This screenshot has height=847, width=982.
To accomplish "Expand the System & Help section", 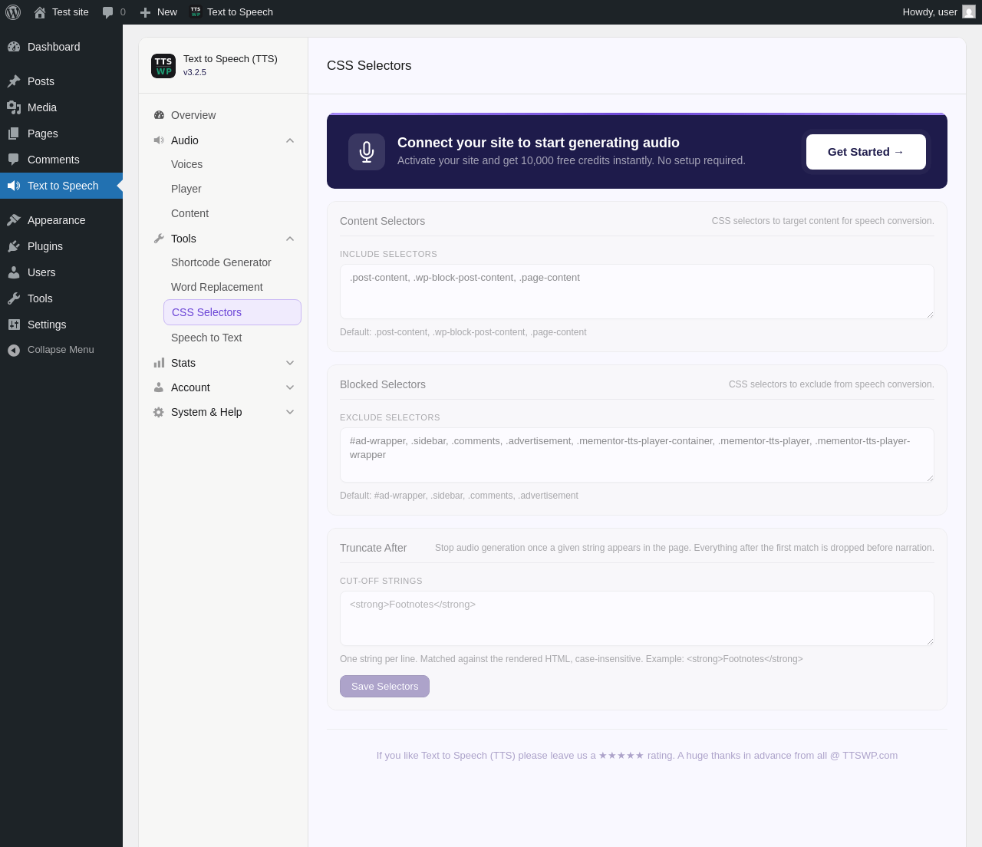I will [x=223, y=412].
